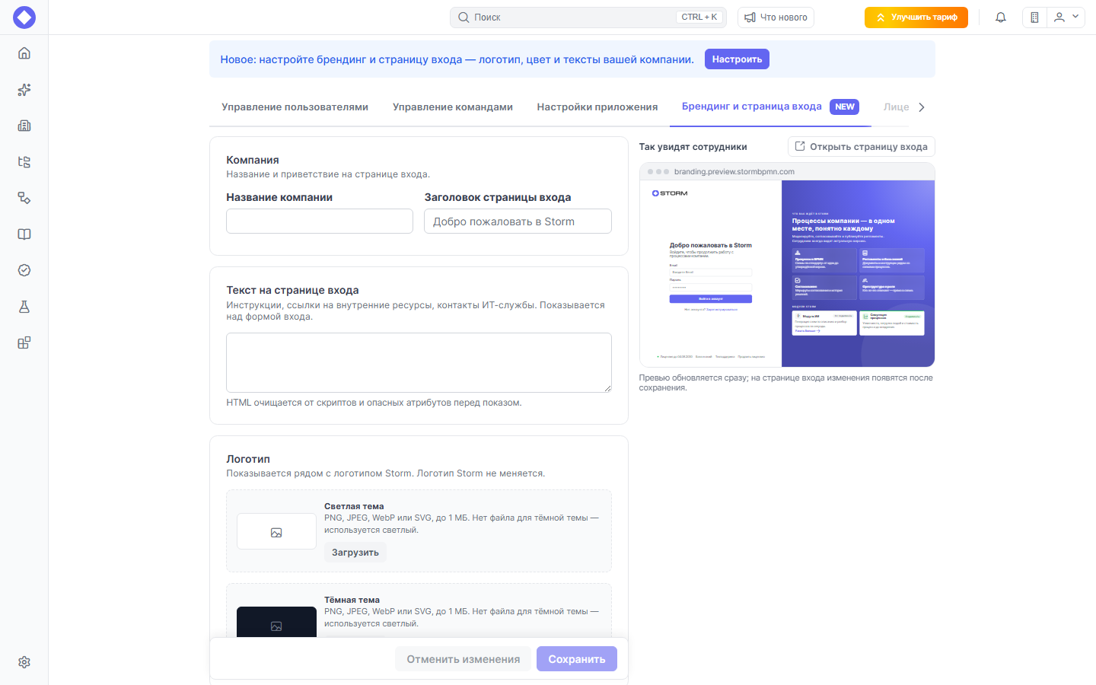The height and width of the screenshot is (685, 1096).
Task: Open the AI sparkles section in the sidebar
Action: pyautogui.click(x=24, y=90)
